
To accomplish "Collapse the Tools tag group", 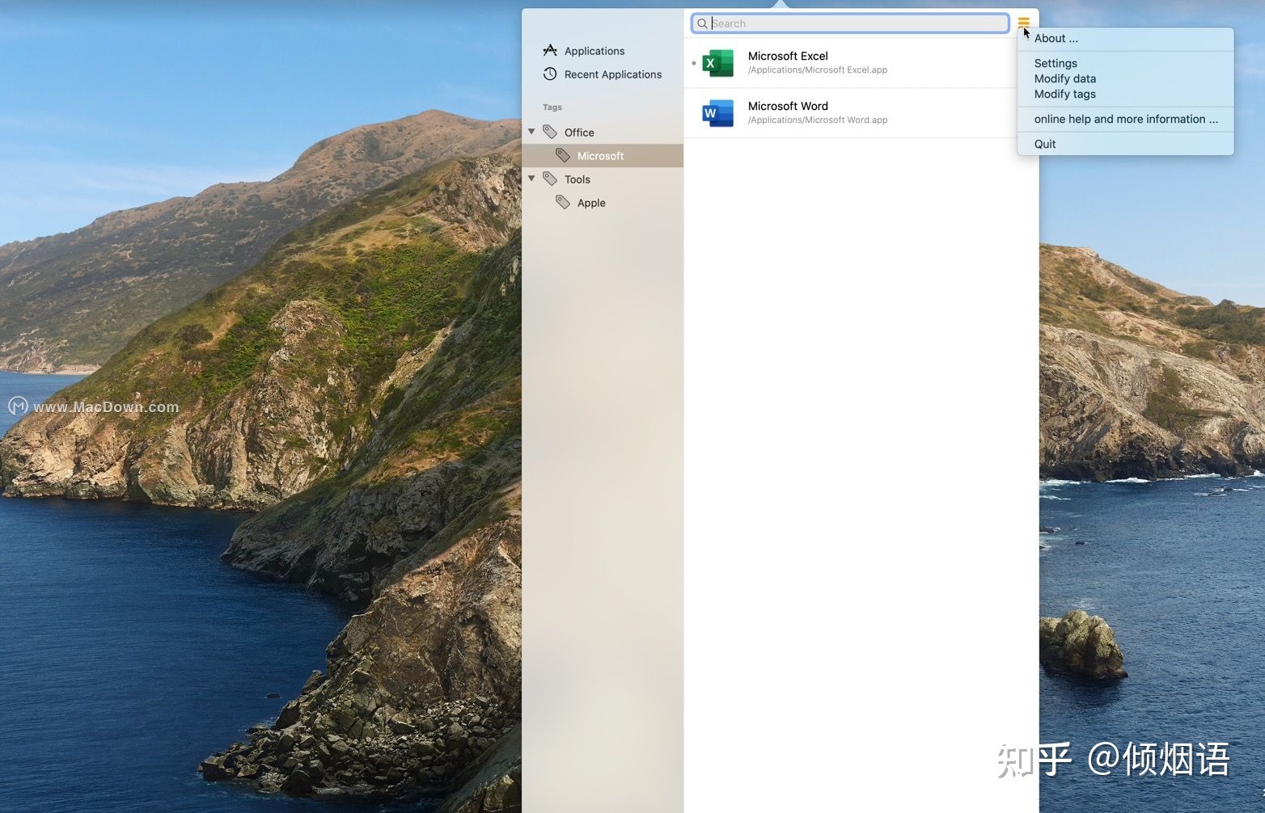I will click(531, 179).
